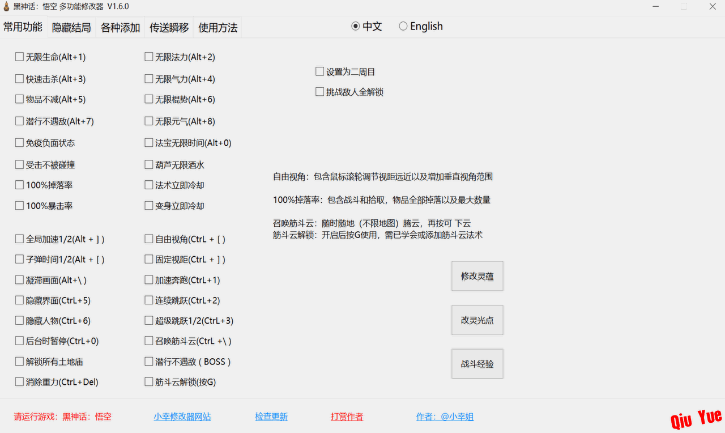
Task: Toggle 免疫负面状态 checkbox
Action: click(20, 143)
